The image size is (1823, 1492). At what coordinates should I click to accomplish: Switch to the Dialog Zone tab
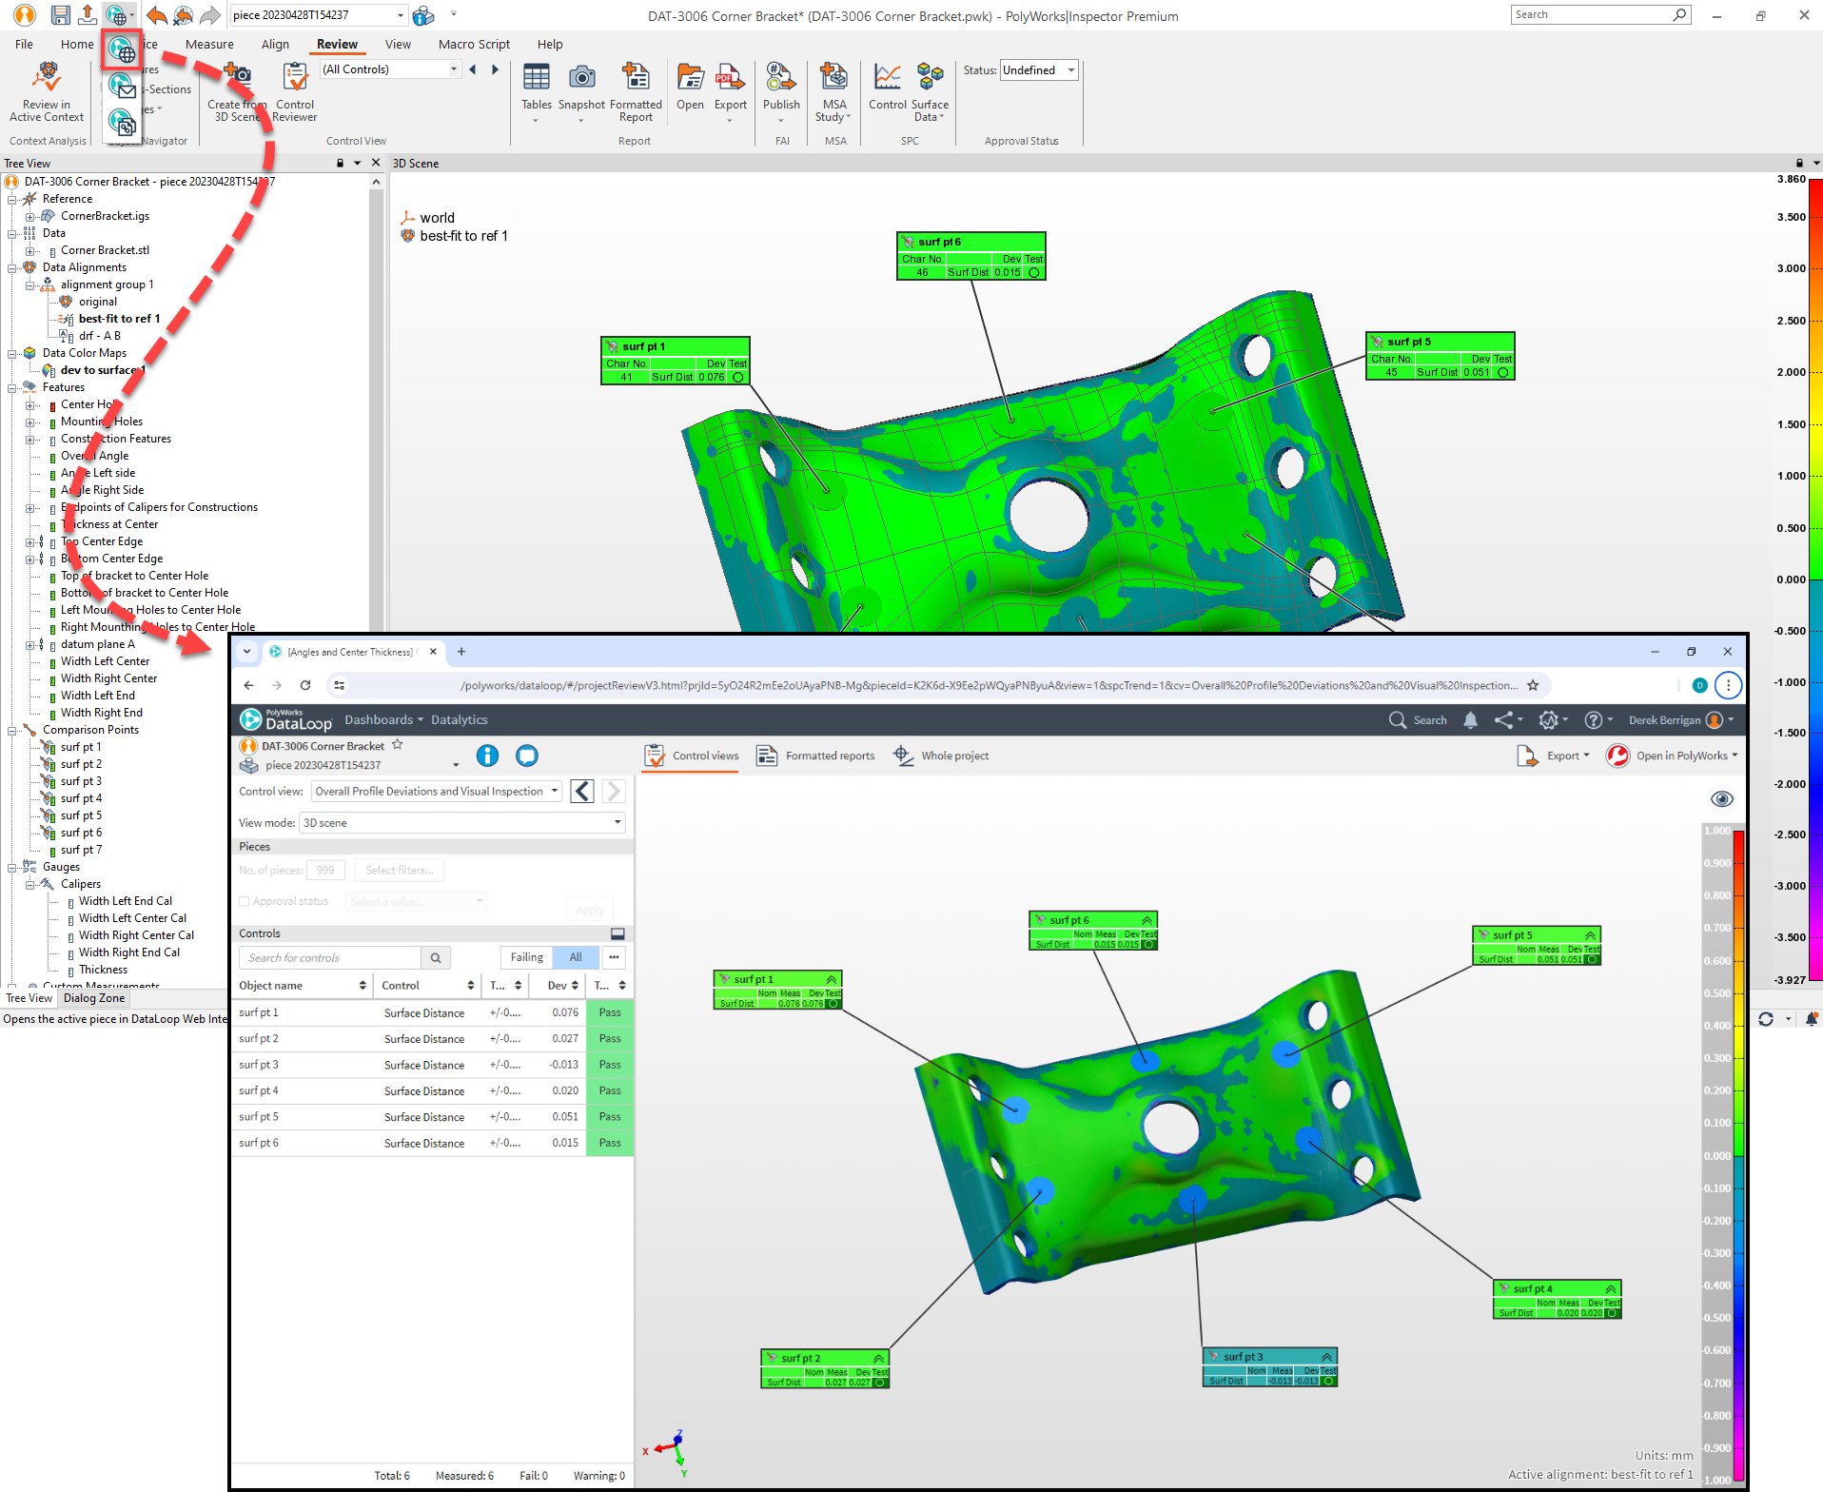point(93,998)
